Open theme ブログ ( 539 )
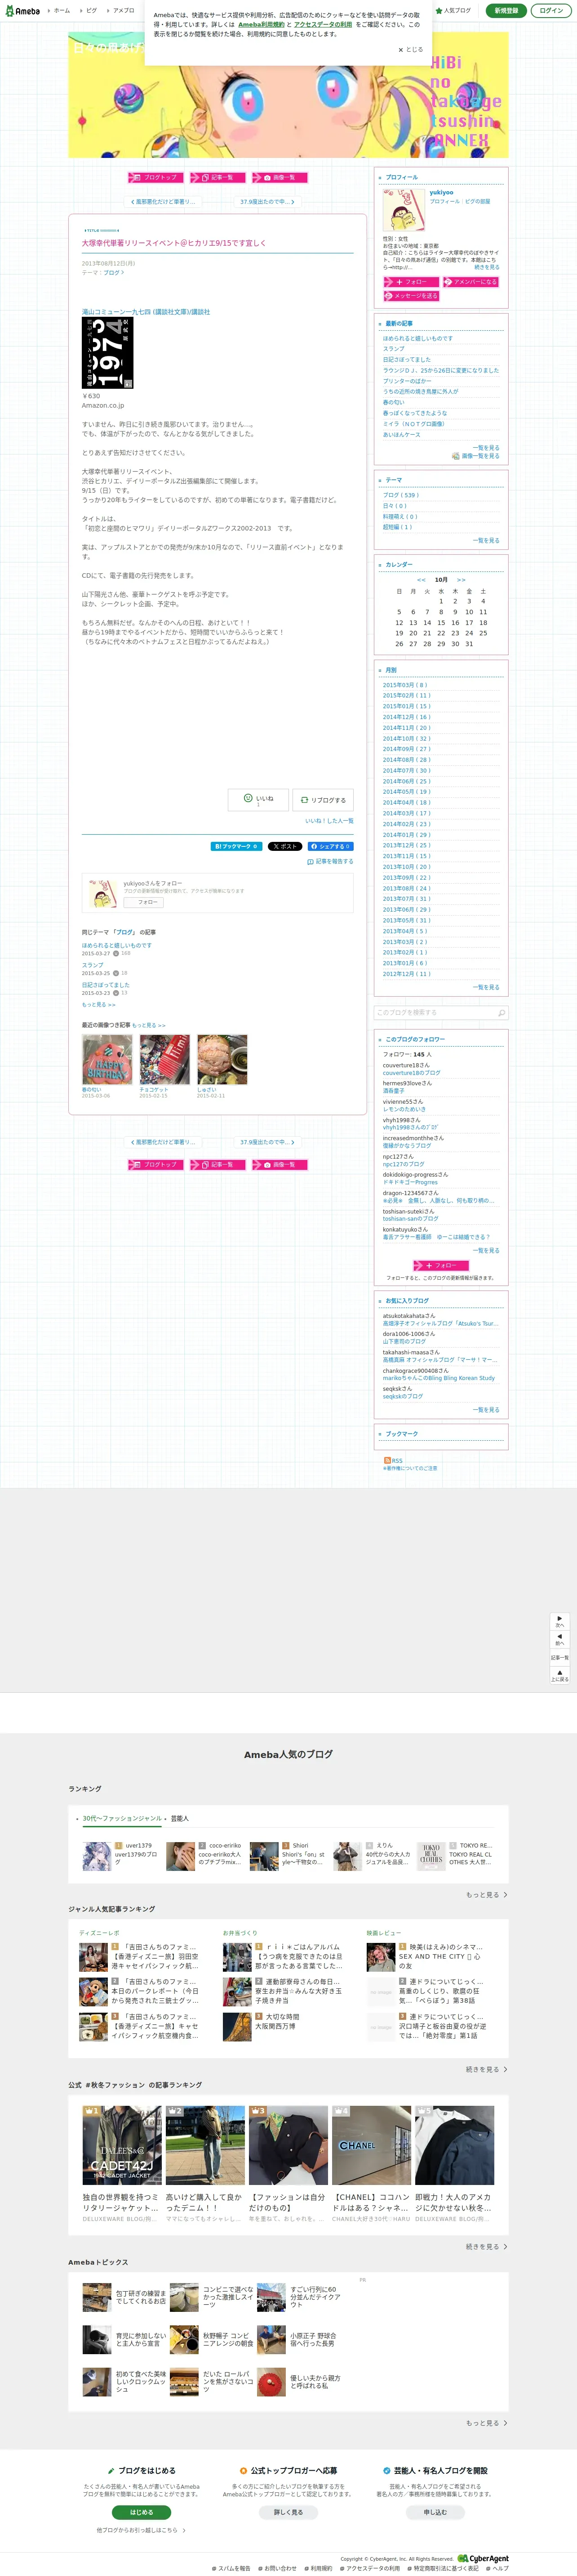 click(400, 495)
